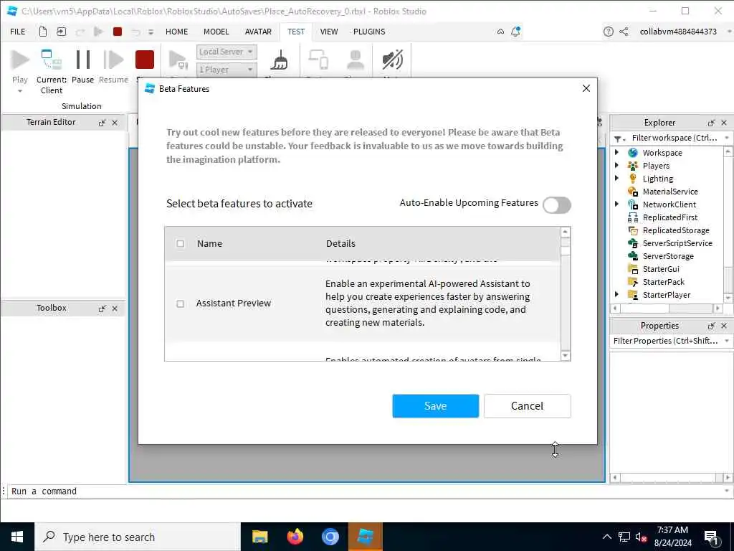
Task: Open the quick access toolbar customize dropdown
Action: point(151,32)
